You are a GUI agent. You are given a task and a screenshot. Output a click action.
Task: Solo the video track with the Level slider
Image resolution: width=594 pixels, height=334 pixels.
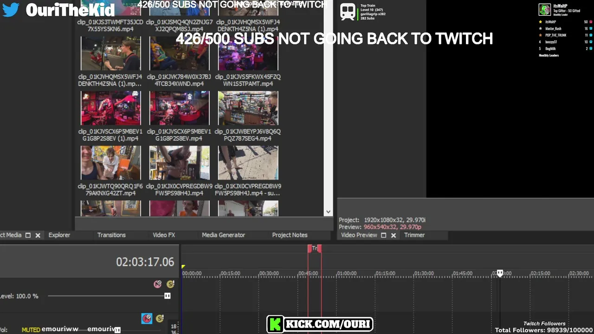click(170, 284)
